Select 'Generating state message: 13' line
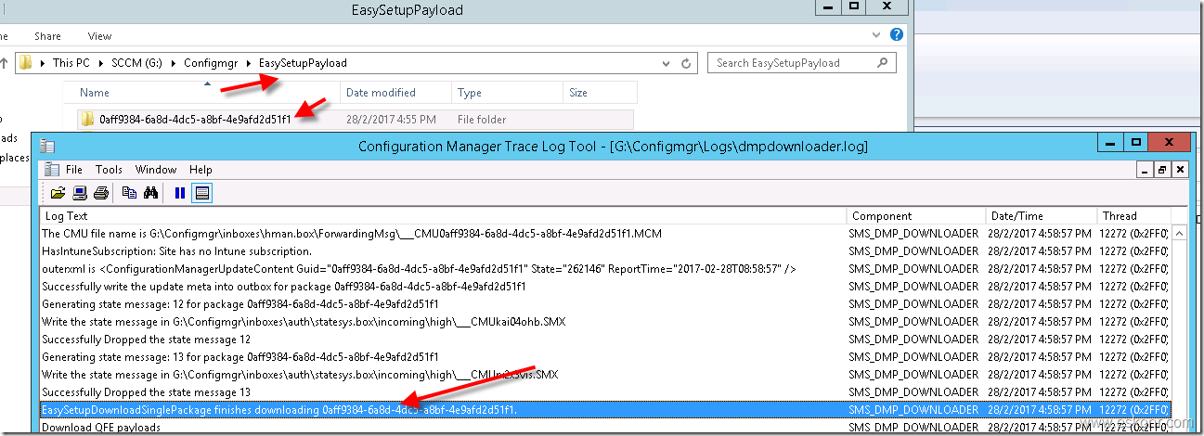 605,357
